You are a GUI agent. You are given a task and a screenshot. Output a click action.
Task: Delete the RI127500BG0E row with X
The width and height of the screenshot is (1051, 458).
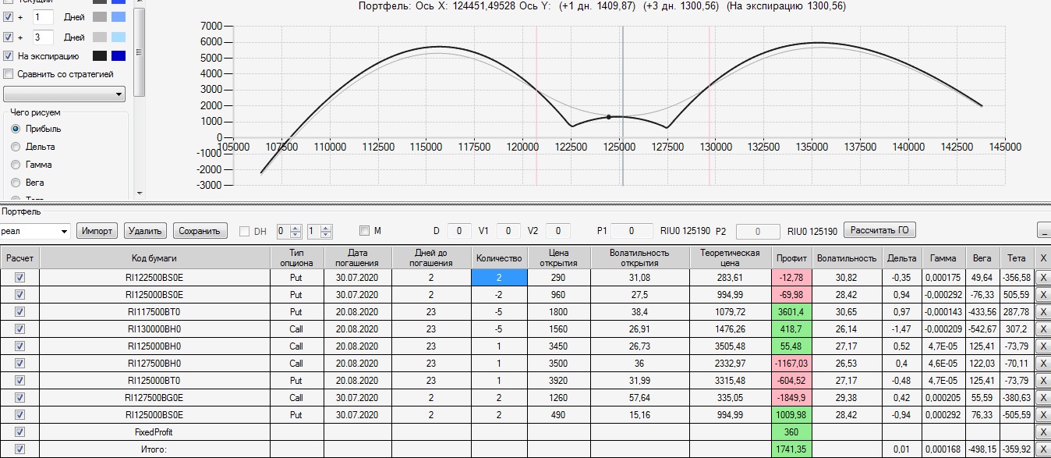(1042, 397)
